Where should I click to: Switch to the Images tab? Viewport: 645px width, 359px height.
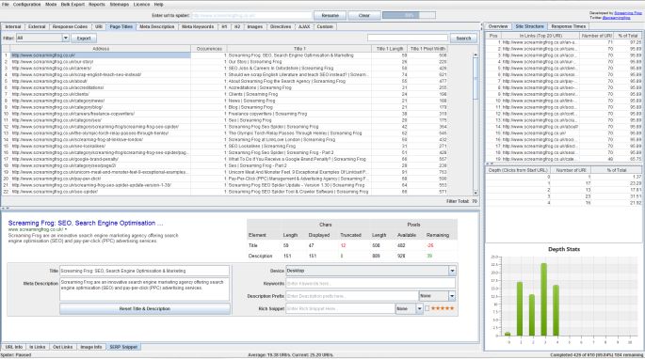(x=255, y=26)
